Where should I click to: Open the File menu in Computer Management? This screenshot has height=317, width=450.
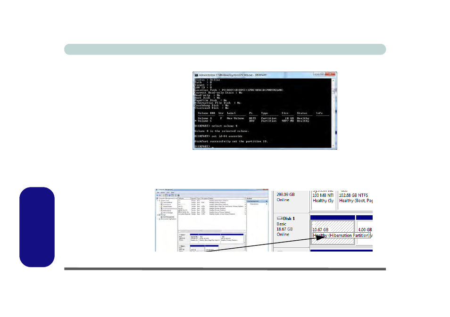158,193
